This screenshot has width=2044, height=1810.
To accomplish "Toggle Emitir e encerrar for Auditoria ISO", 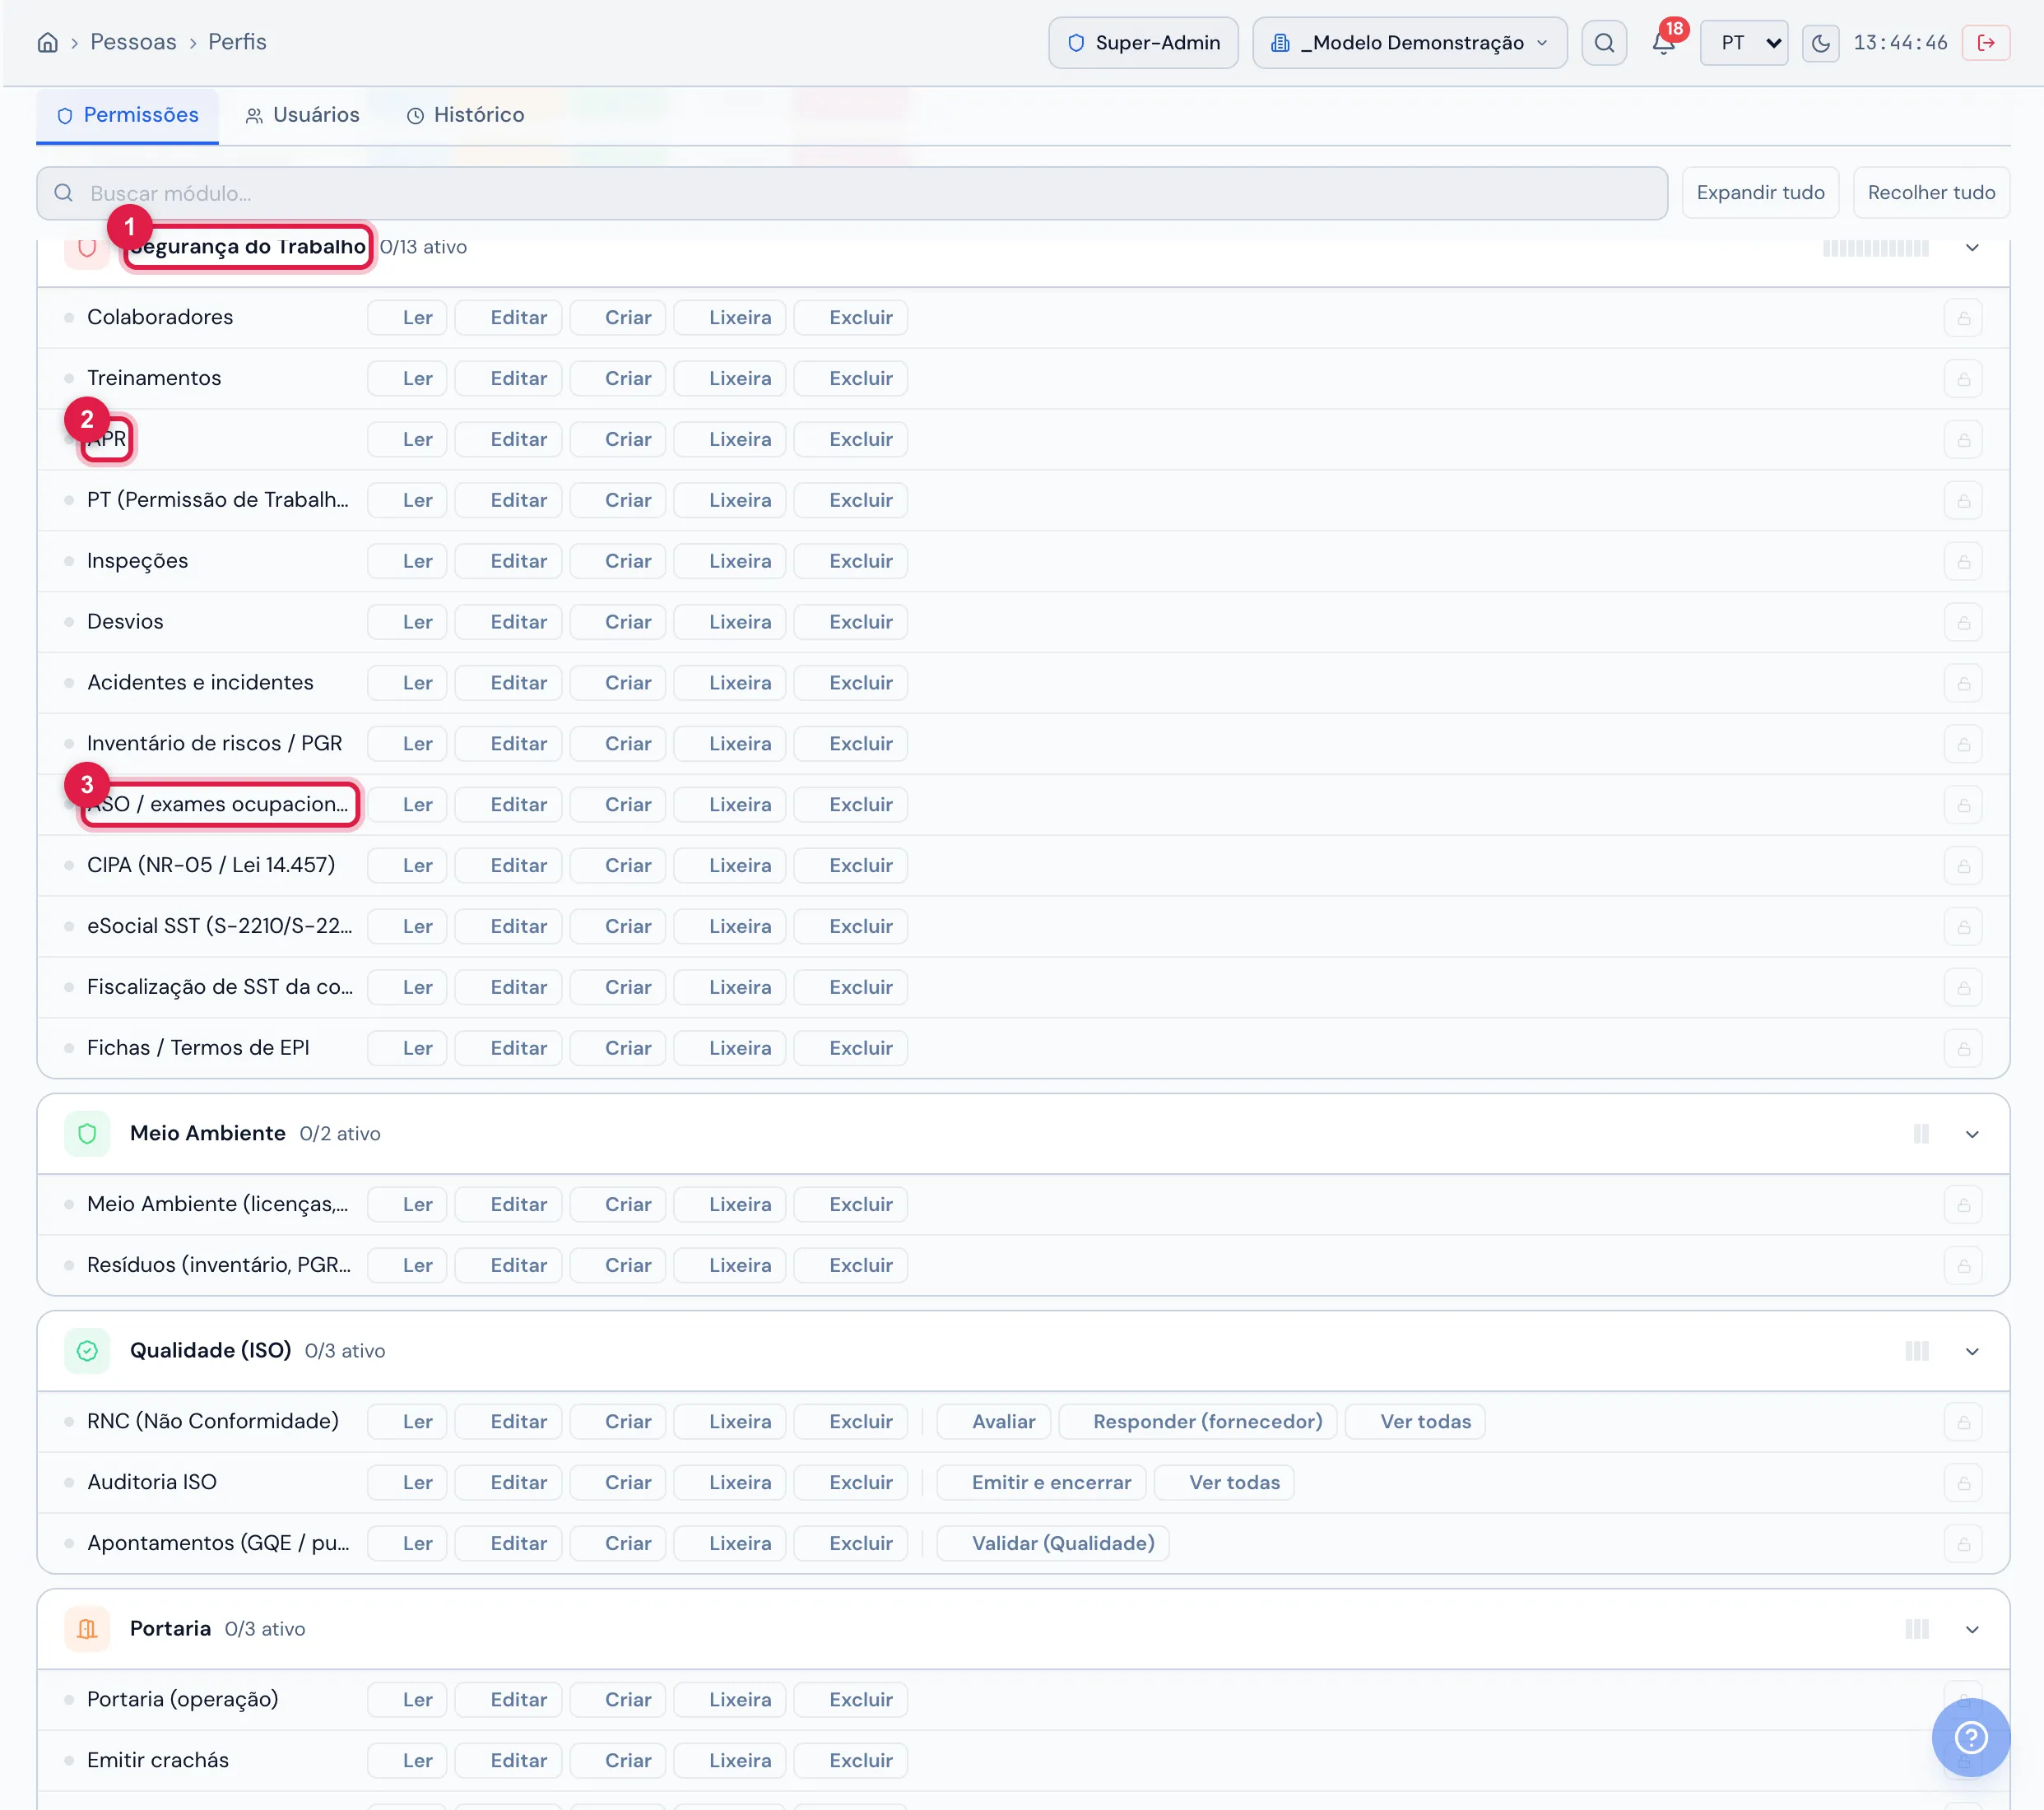I will [x=1040, y=1483].
